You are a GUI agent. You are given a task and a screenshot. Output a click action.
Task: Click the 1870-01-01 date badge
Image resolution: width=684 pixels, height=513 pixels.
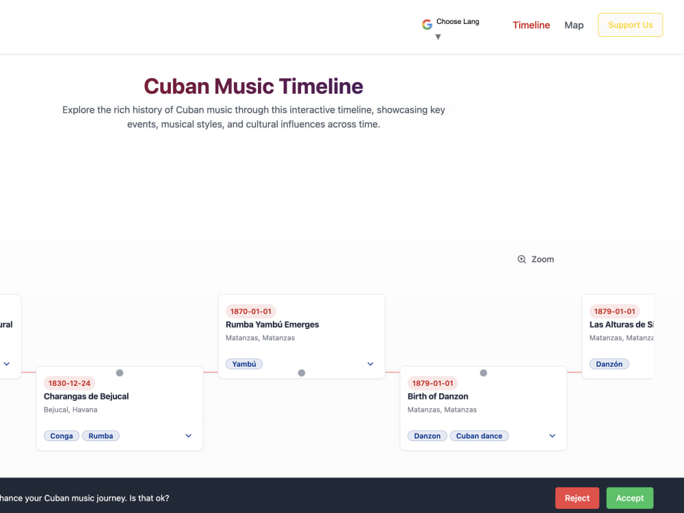(x=251, y=311)
